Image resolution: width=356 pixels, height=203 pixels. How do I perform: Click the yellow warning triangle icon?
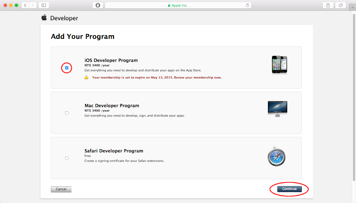86,77
